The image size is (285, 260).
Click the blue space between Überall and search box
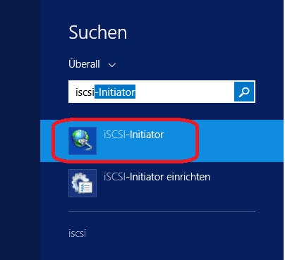(x=162, y=75)
